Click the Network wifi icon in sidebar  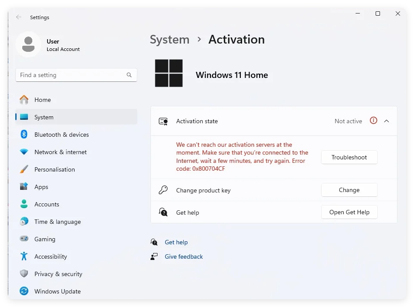pos(24,152)
